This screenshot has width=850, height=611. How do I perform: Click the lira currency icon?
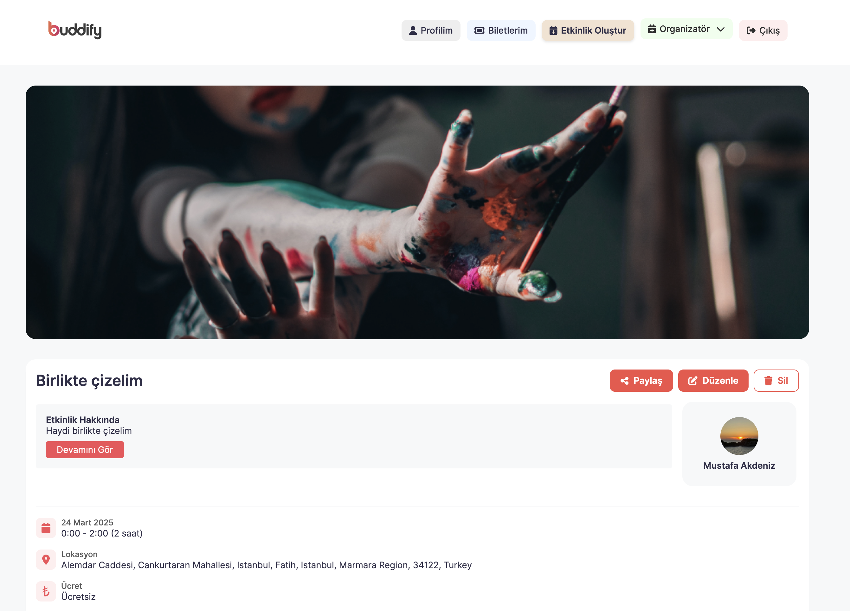46,591
